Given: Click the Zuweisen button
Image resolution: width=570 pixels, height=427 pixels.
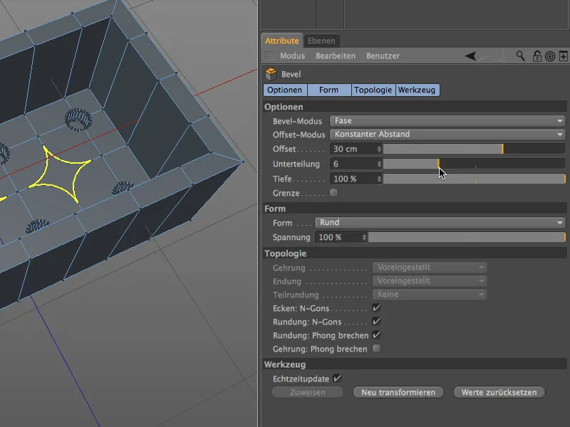Looking at the screenshot, I should pyautogui.click(x=308, y=393).
